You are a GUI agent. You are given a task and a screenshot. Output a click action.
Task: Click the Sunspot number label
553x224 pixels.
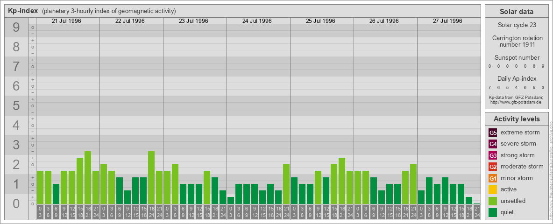(x=517, y=58)
